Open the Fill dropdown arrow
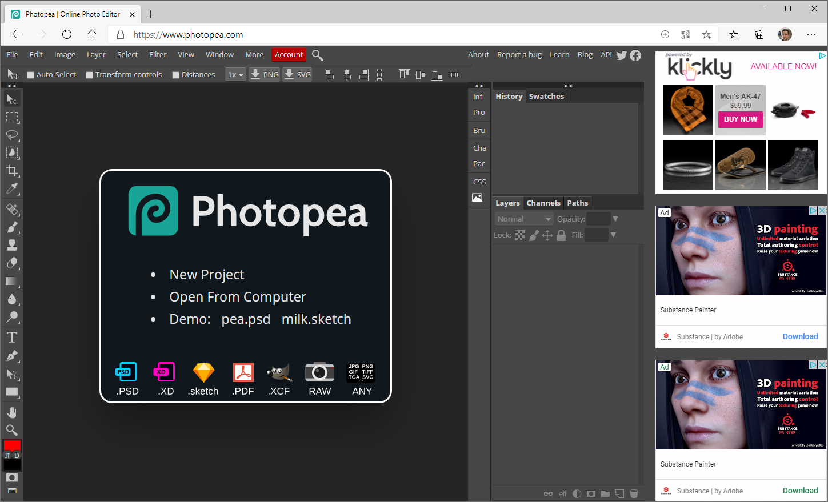 tap(613, 235)
